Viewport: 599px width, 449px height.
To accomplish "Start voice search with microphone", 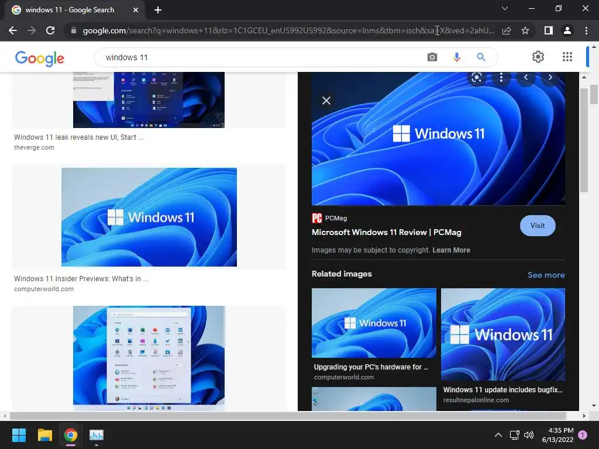I will coord(456,57).
